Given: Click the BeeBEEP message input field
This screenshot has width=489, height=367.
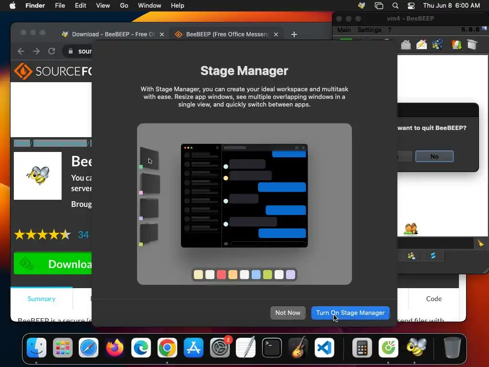Looking at the screenshot, I should 436,243.
